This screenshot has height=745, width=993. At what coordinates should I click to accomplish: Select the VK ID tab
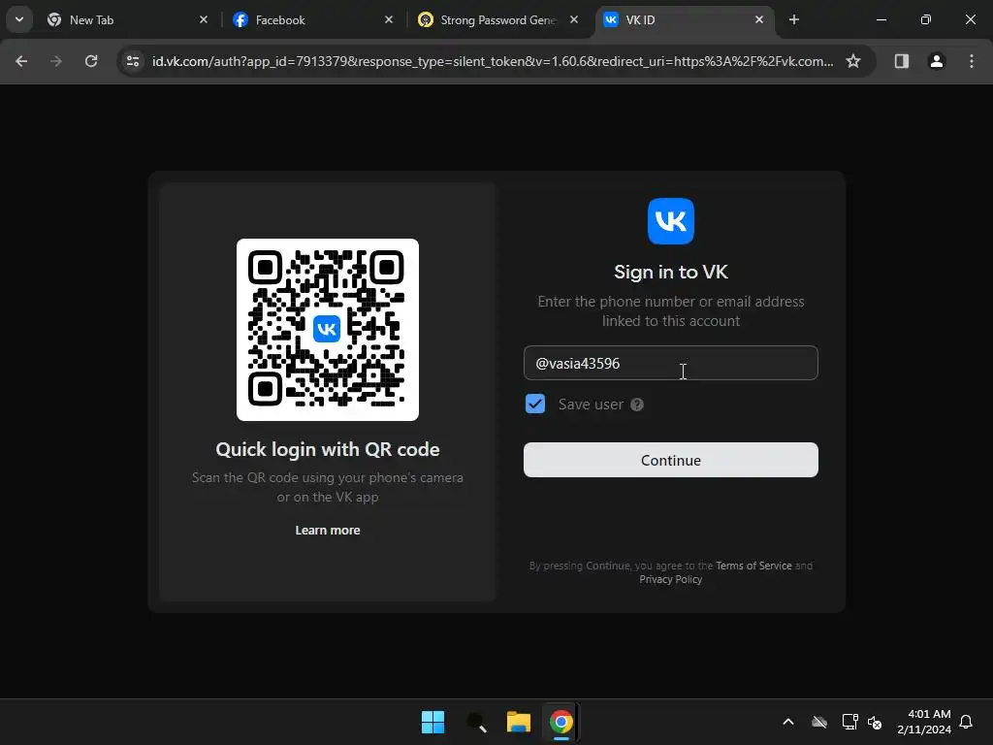coord(684,19)
